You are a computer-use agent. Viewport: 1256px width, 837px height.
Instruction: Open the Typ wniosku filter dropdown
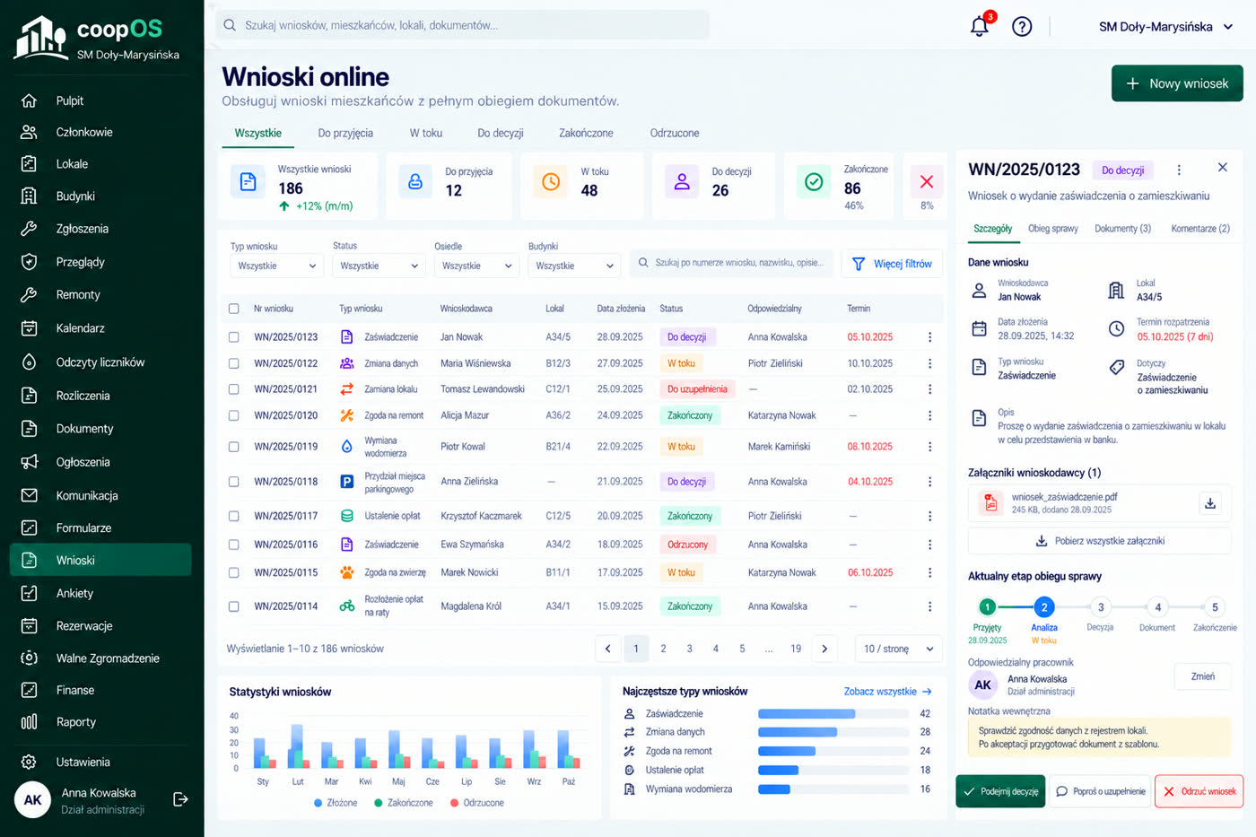[276, 266]
